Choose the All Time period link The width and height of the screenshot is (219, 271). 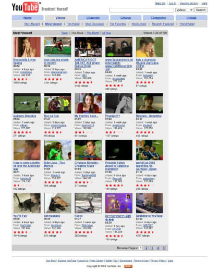(106, 33)
